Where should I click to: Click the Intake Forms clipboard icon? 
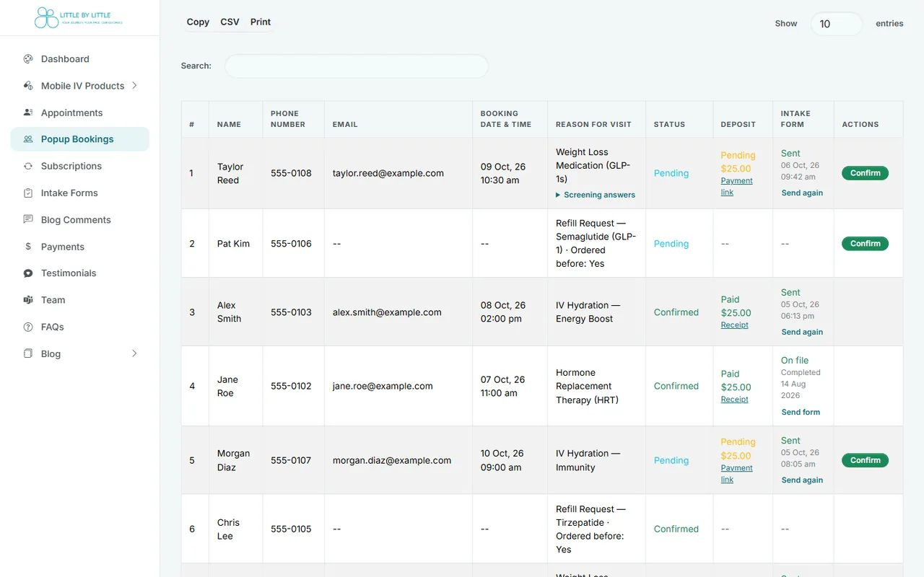28,193
